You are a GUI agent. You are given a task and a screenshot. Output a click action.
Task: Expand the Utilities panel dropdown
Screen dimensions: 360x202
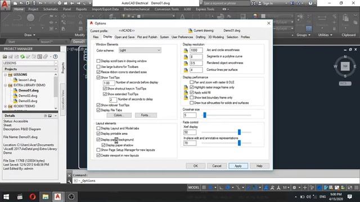[325, 35]
